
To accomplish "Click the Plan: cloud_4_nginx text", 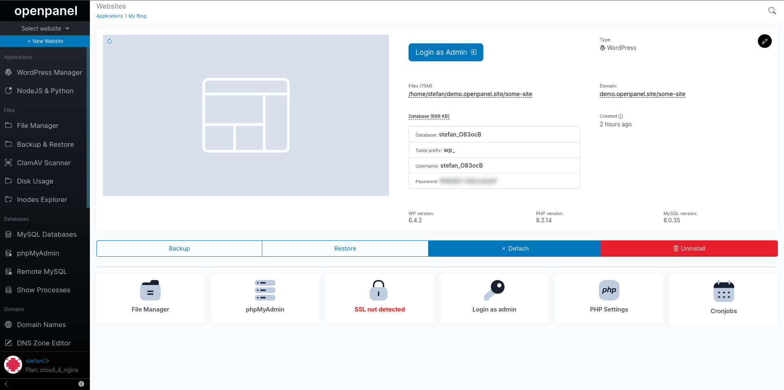I will click(x=52, y=370).
